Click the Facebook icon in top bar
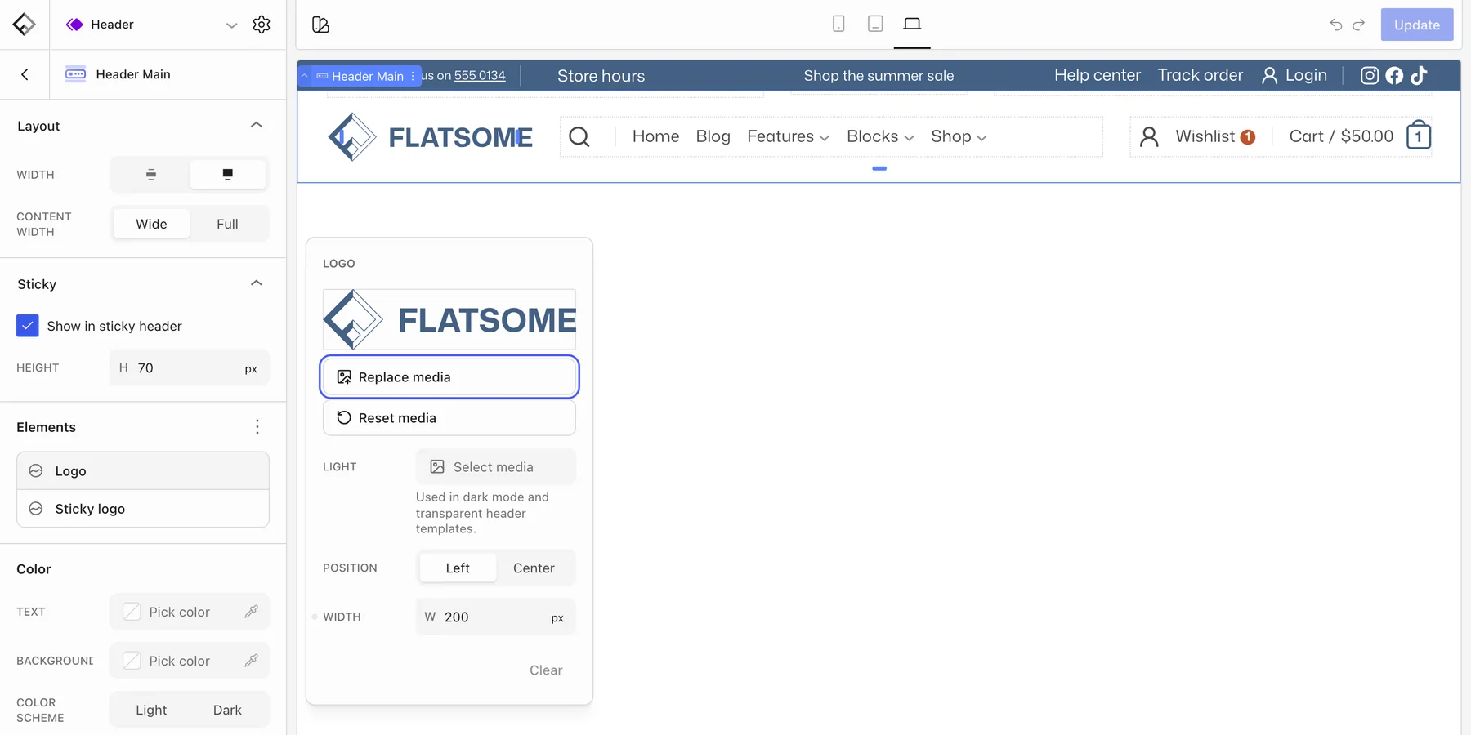 [x=1394, y=75]
